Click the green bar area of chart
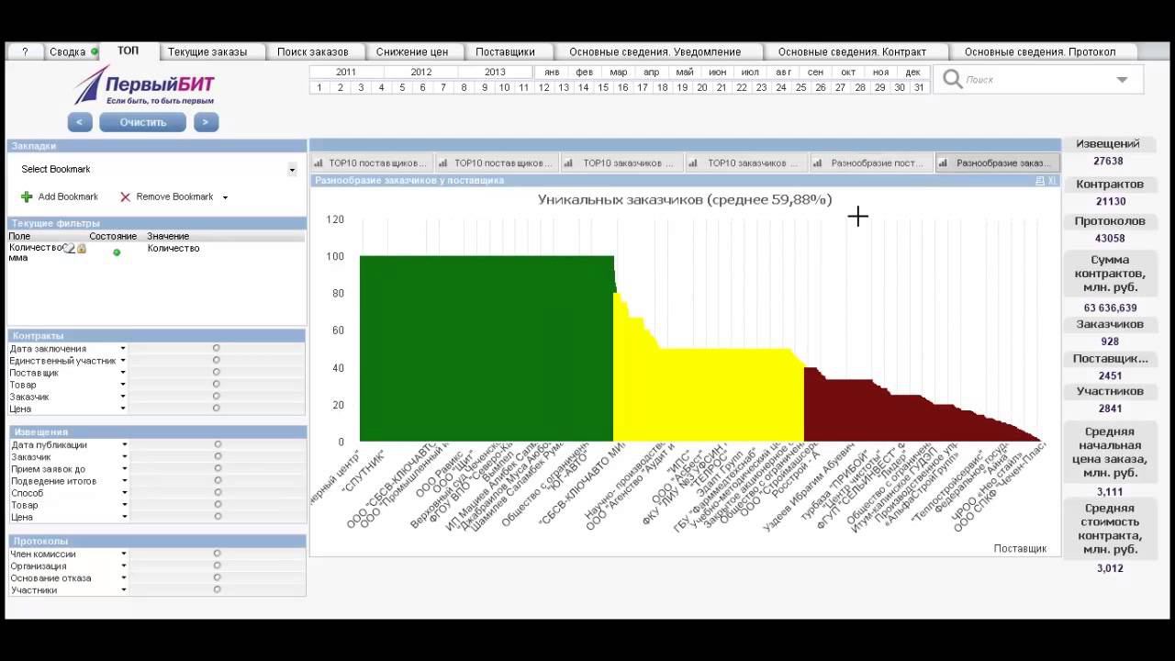Image resolution: width=1175 pixels, height=661 pixels. coord(487,349)
